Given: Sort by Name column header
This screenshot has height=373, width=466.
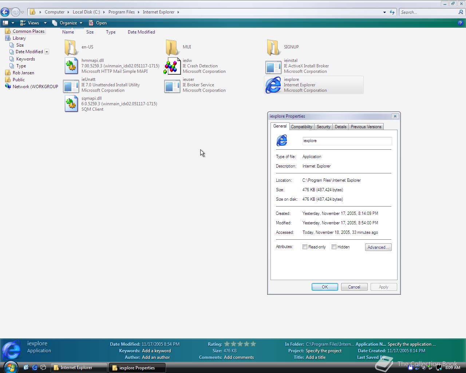Looking at the screenshot, I should [x=68, y=32].
